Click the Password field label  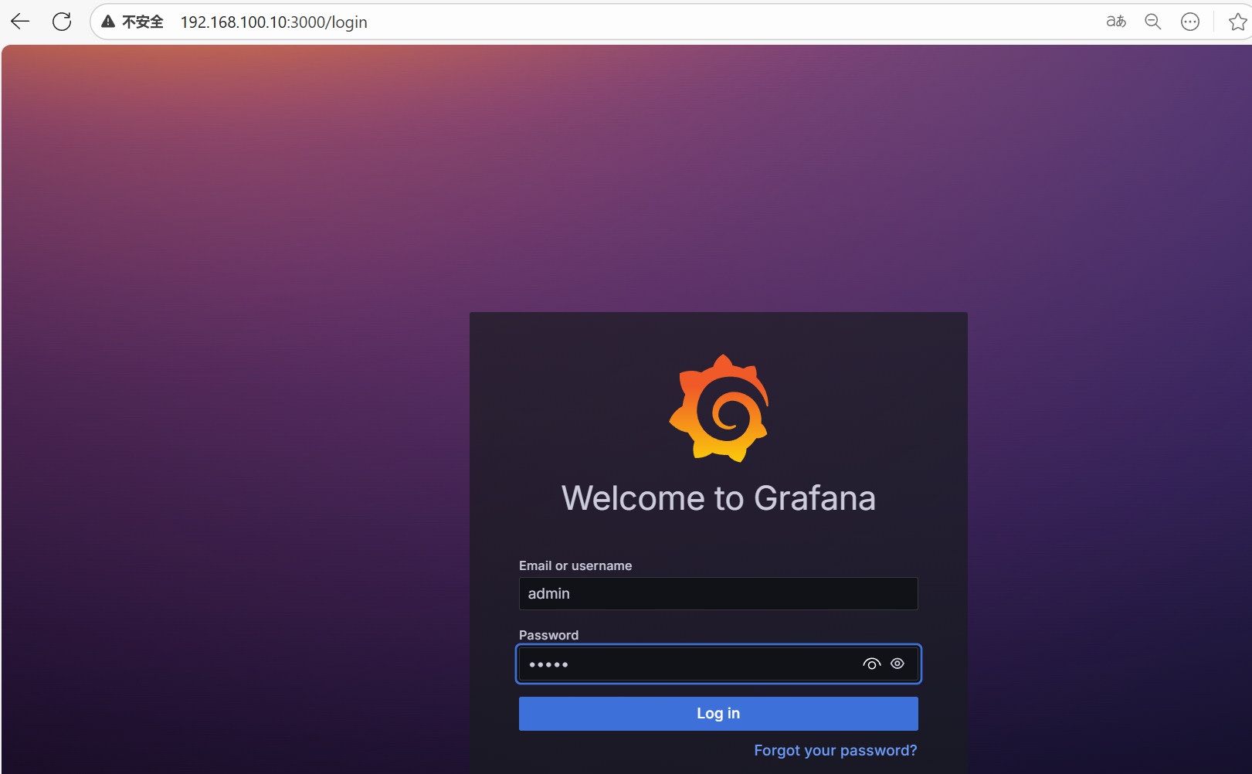point(548,635)
